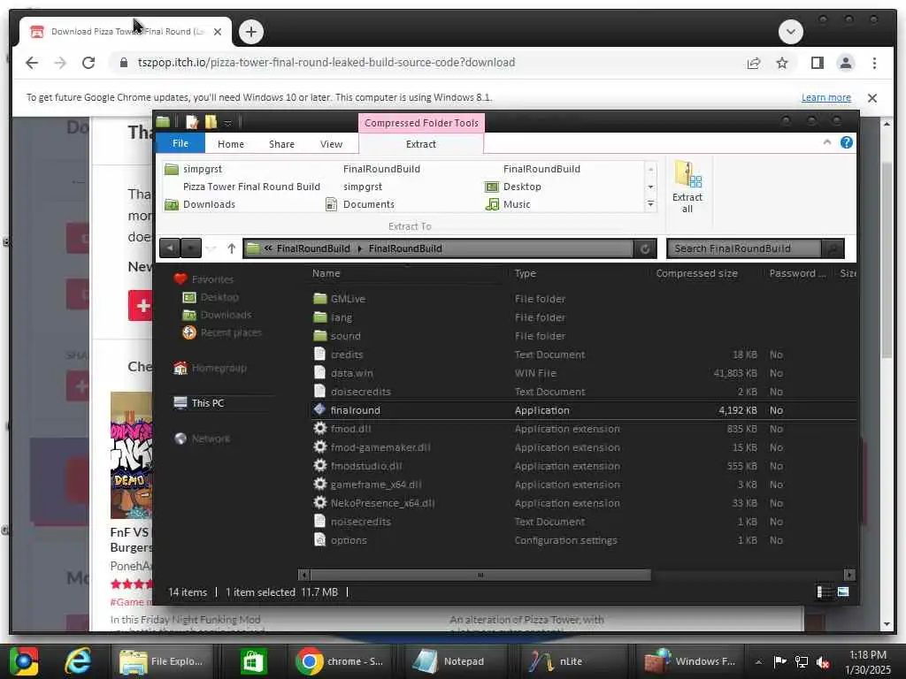Select the data.win file
Image resolution: width=906 pixels, height=679 pixels.
351,373
